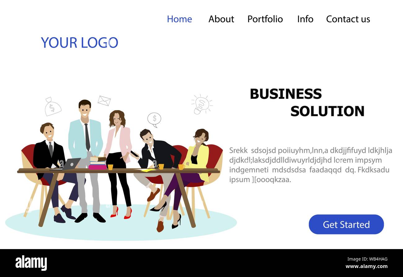Click the alamy logo in footer
The width and height of the screenshot is (403, 277).
click(x=31, y=262)
